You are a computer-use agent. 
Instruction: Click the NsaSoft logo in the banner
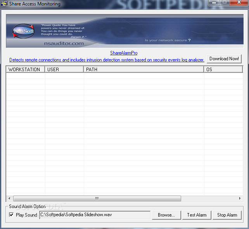pyautogui.click(x=23, y=31)
